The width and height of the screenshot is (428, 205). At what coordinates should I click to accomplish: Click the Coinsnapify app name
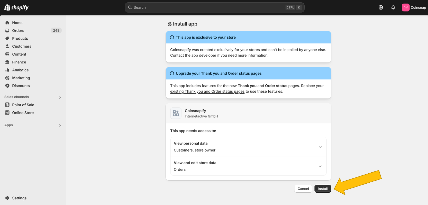[x=195, y=111]
